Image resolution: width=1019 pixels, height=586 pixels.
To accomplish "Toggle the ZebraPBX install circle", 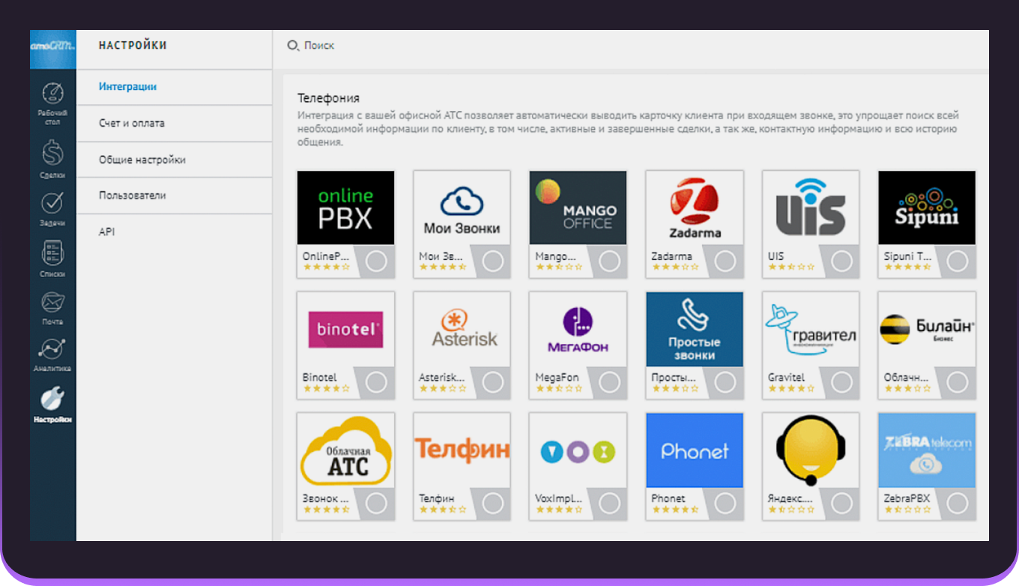I will [x=958, y=503].
